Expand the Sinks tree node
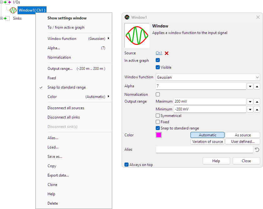 (1, 18)
